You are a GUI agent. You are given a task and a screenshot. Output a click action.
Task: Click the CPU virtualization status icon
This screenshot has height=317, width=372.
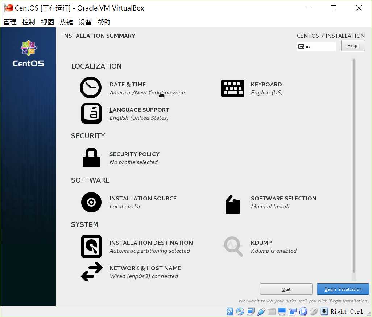pos(303,311)
